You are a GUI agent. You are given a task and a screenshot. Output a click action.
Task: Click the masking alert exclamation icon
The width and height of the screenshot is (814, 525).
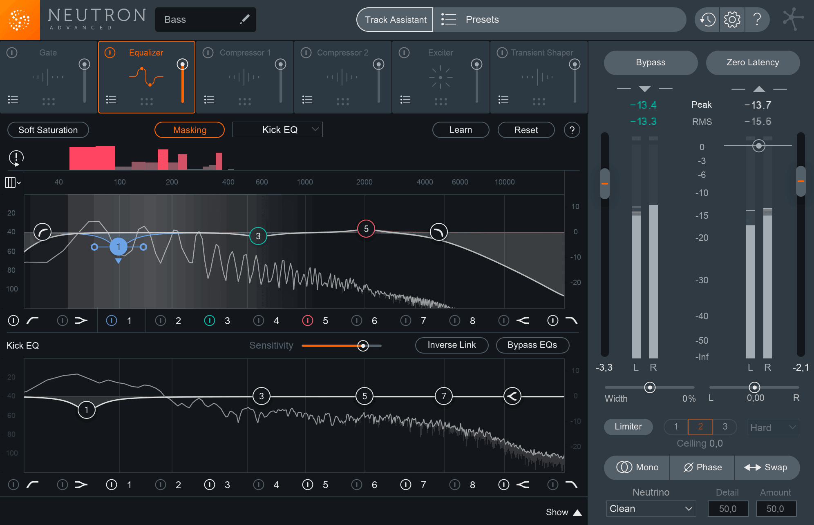[x=16, y=158]
